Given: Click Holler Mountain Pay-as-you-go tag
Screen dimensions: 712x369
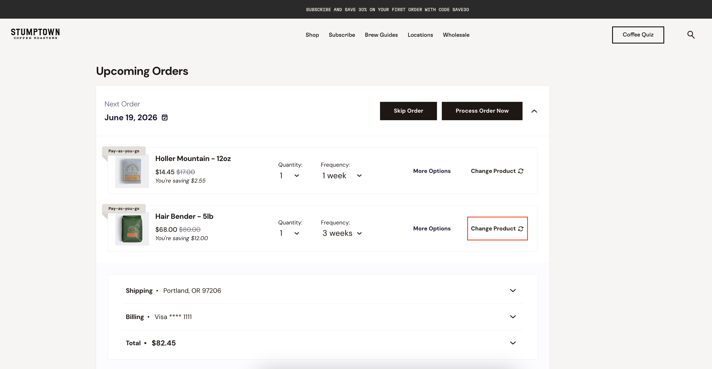Looking at the screenshot, I should pos(124,151).
